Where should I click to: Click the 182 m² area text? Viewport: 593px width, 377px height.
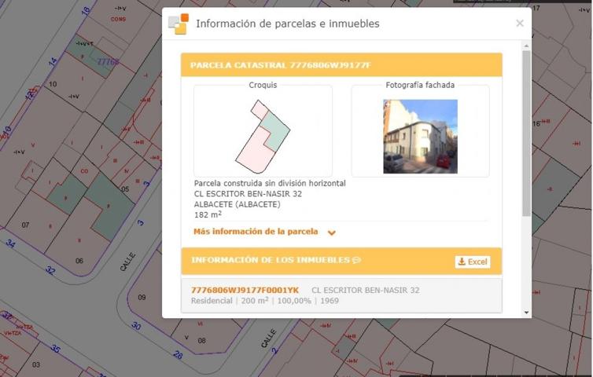tap(208, 214)
